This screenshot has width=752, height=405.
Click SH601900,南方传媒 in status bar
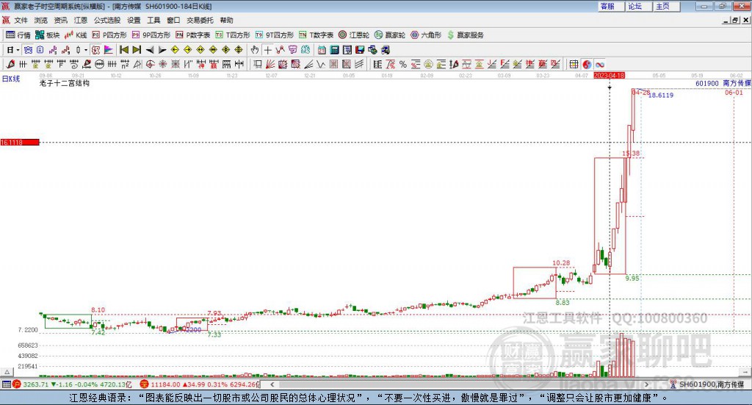coord(712,384)
